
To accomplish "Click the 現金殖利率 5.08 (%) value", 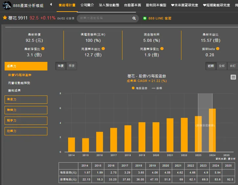I will [x=152, y=40].
